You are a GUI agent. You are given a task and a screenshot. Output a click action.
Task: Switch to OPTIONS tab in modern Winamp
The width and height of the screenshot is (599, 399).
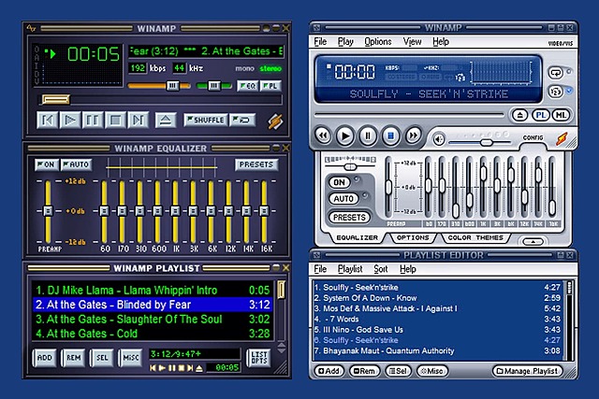point(413,237)
